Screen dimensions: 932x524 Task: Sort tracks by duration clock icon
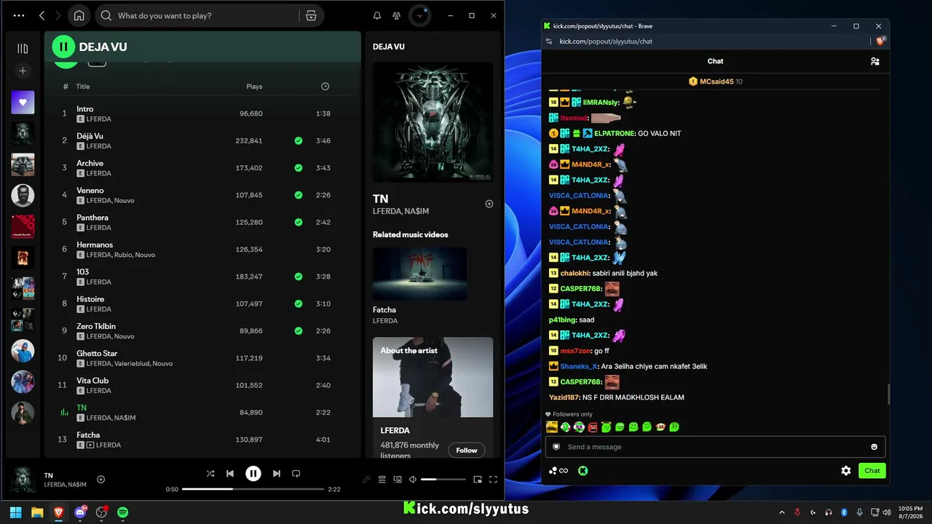coord(325,87)
